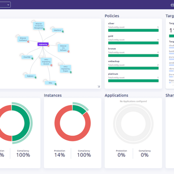Open the dropdown chevron in the purple header
174x174 pixels.
[x=8, y=5]
